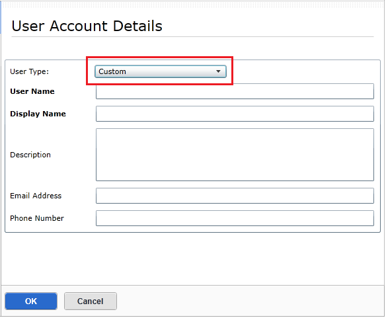This screenshot has width=386, height=318.
Task: Click the 'User Type:' label
Action: coord(30,71)
